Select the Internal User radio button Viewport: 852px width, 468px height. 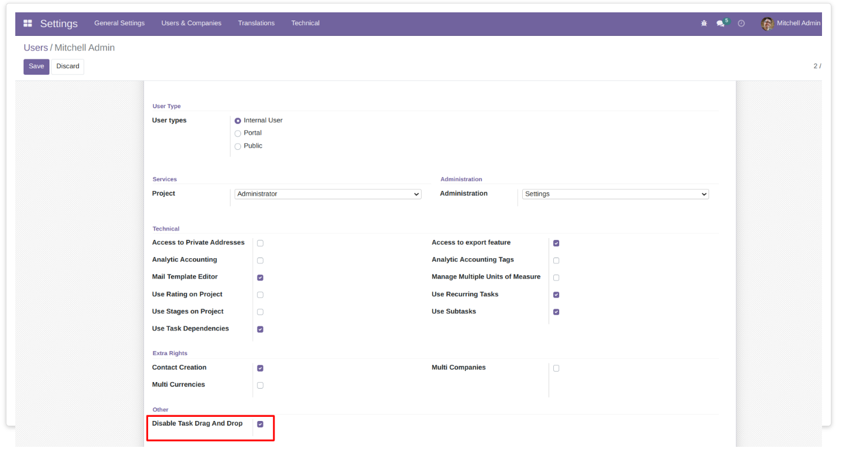(238, 121)
